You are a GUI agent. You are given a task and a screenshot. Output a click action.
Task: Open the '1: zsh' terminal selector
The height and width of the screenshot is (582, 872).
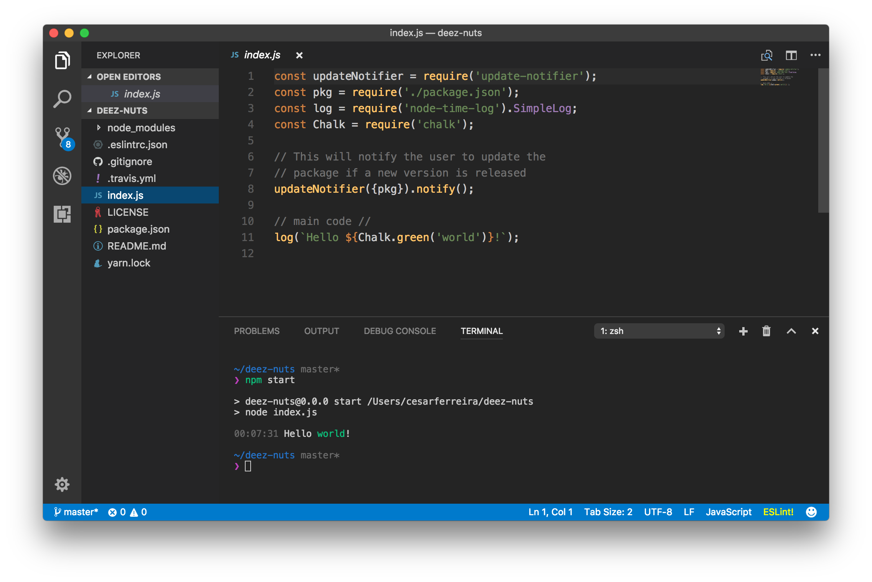[659, 331]
